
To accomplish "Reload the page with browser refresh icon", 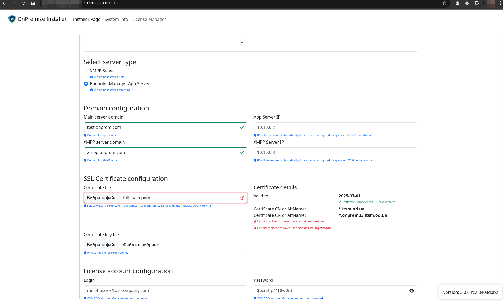I will [24, 3].
